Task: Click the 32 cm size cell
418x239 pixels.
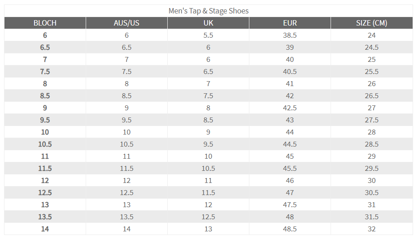Action: point(371,229)
